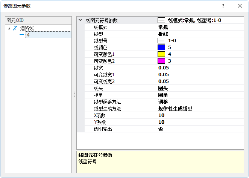
Task: Click the help question mark button
Action: pos(223,6)
